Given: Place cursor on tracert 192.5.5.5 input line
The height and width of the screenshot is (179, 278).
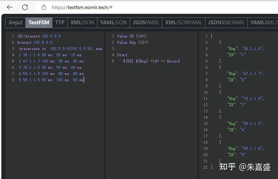Looking at the screenshot, I should [35, 43].
